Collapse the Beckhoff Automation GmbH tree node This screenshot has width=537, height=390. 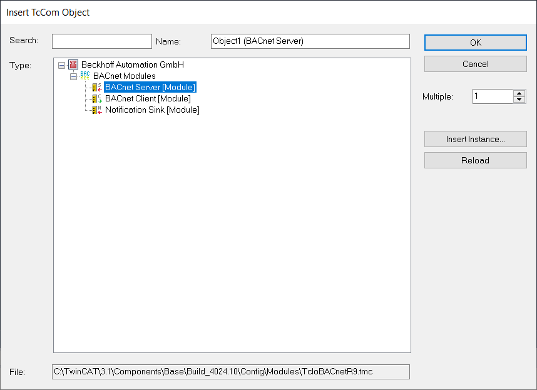click(x=61, y=65)
